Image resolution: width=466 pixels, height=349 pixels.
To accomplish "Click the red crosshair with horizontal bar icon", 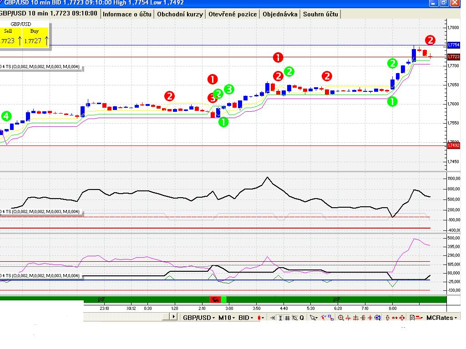I will [x=356, y=318].
